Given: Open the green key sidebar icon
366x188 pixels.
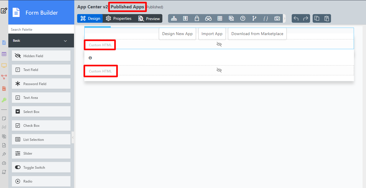Looking at the screenshot, I should click(x=4, y=100).
